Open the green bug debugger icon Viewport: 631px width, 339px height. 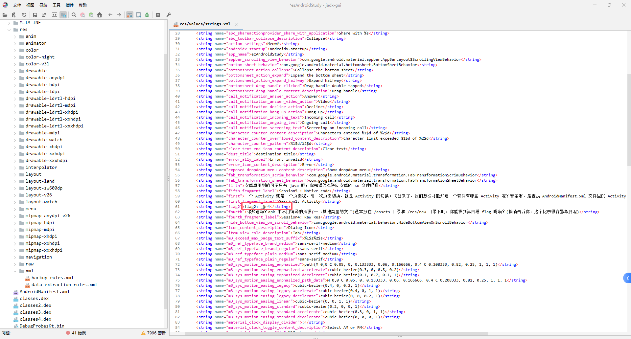pos(147,15)
